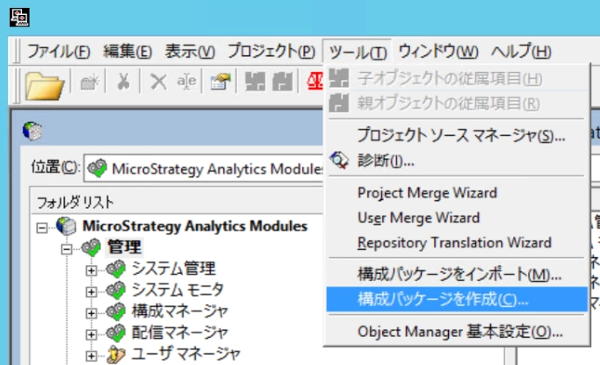Launch User Merge Wizard
This screenshot has width=600, height=365.
(457, 218)
